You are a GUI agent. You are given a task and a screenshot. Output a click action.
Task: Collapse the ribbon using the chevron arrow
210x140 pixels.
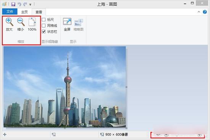tap(199, 12)
